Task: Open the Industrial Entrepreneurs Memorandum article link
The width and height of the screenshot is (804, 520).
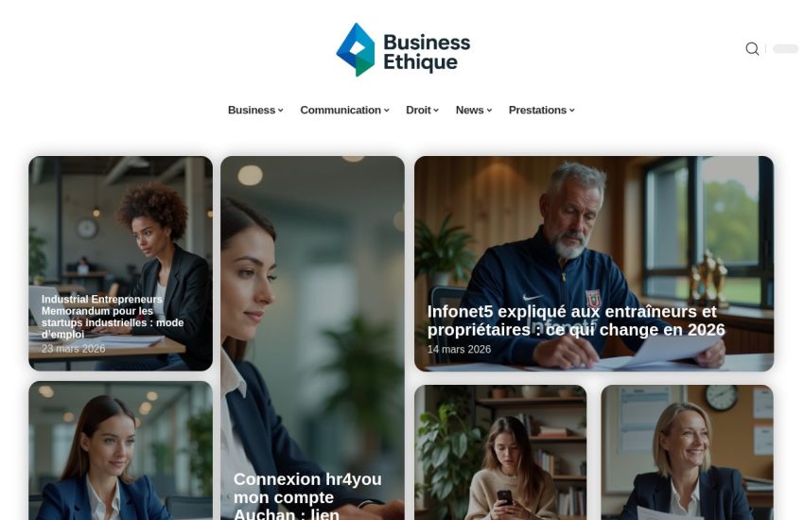Action: pos(113,317)
